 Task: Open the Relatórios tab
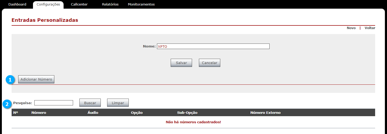pos(110,4)
